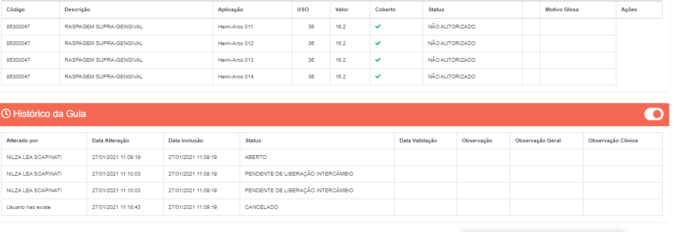674x232 pixels.
Task: Click green checkmark in Hemi-Arco 012 row
Action: [378, 43]
